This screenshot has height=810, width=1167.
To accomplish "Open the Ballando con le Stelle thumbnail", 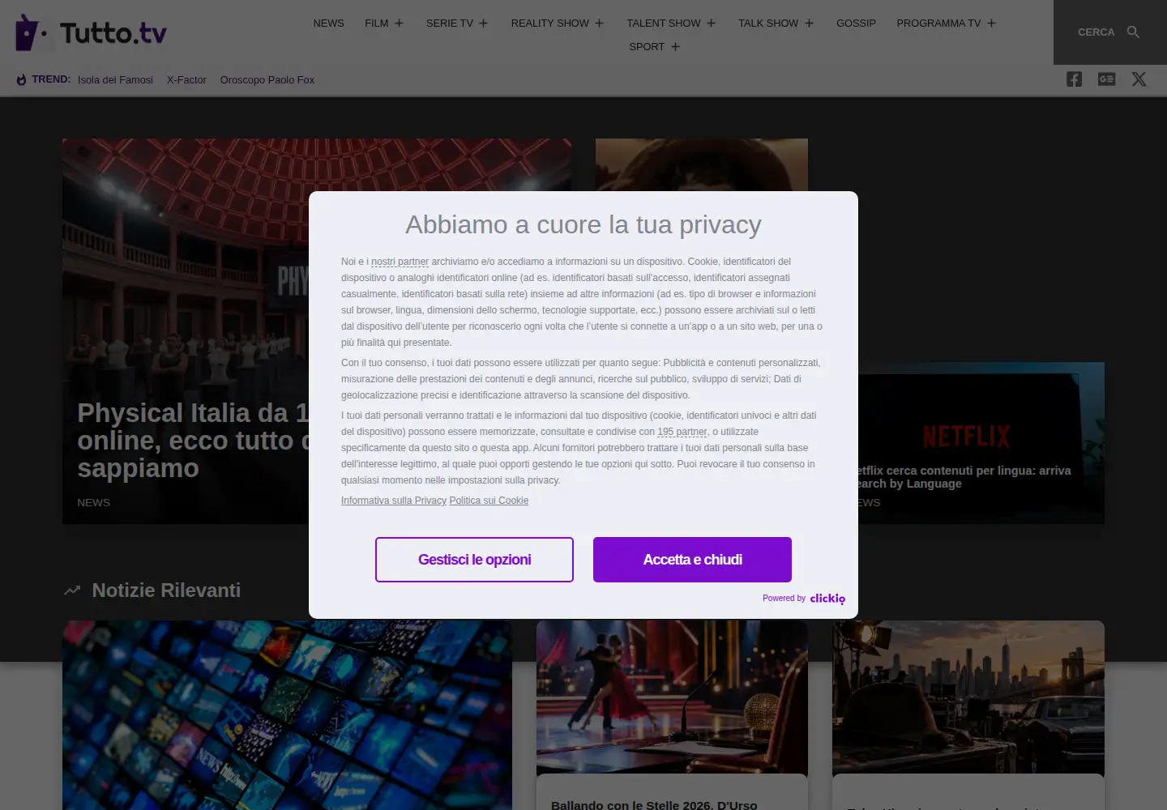I will (672, 697).
